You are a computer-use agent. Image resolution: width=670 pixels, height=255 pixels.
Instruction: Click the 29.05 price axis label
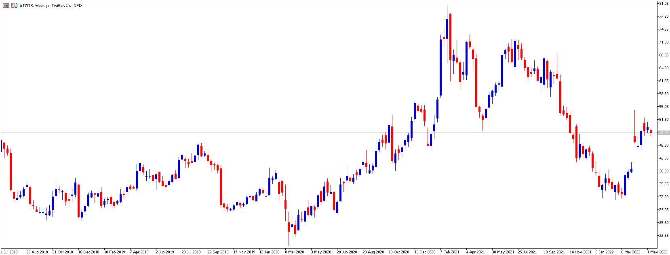point(663,210)
